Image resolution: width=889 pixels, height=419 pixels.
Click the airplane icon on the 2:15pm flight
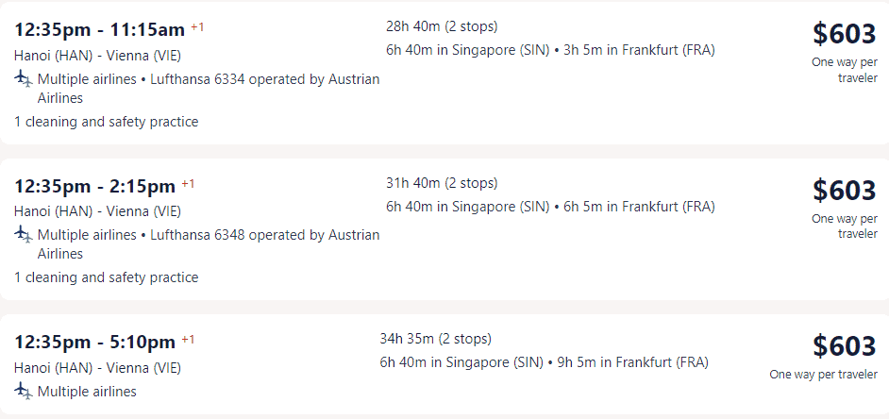[x=24, y=234]
